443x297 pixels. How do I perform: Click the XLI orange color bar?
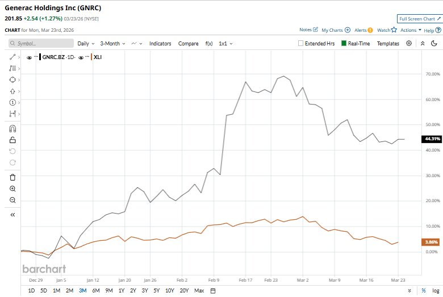91,57
